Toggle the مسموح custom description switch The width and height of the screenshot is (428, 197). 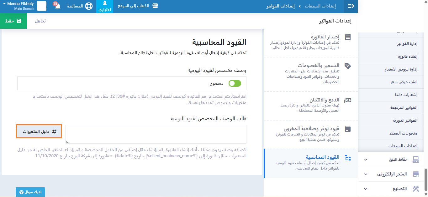(235, 83)
